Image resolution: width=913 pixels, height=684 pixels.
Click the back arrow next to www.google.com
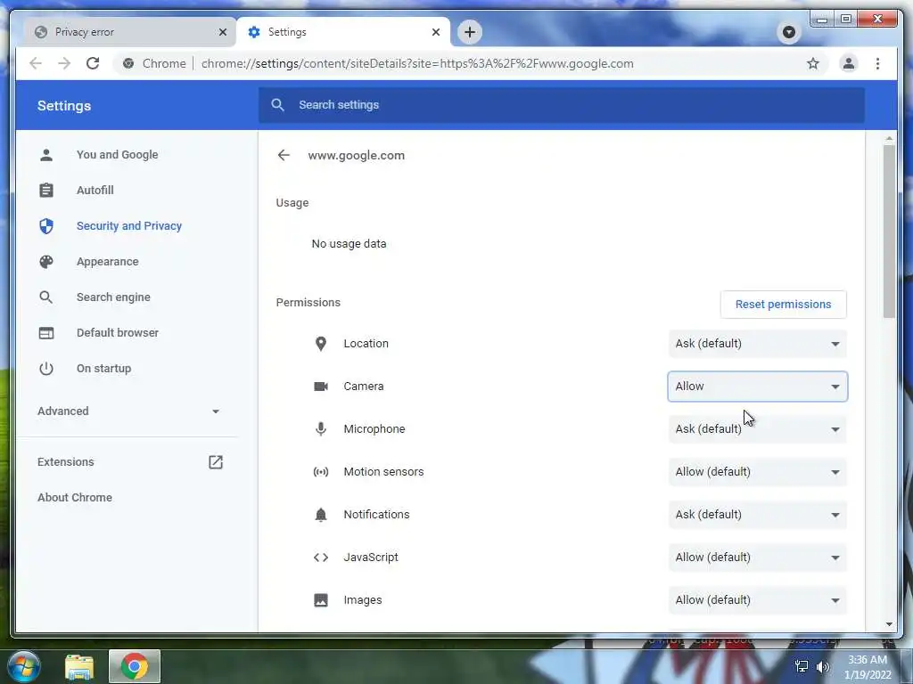tap(284, 155)
